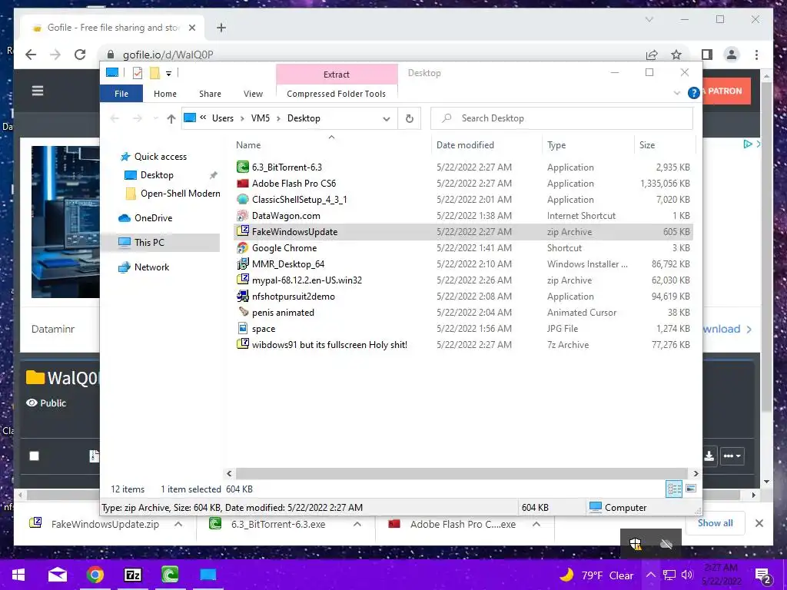Open the Home ribbon tab
This screenshot has height=590, width=787.
165,94
